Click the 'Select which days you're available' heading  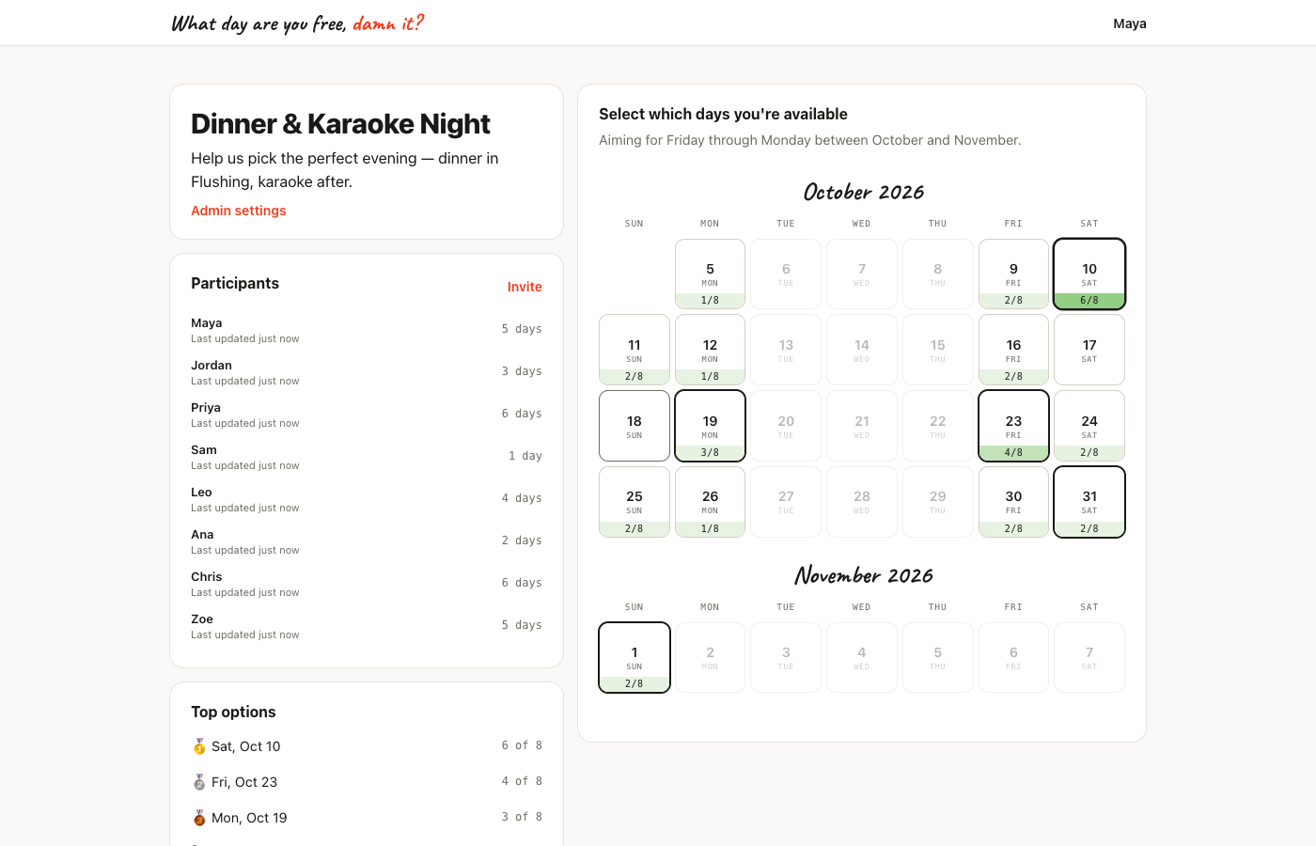[x=723, y=114]
